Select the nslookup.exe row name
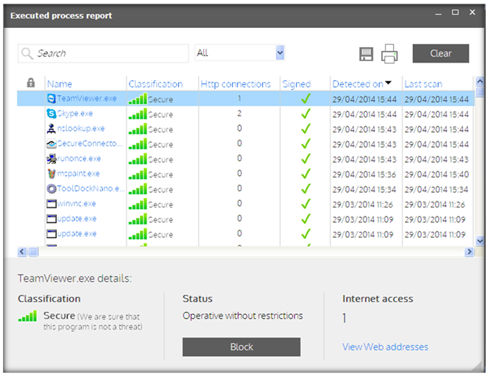Viewport: 488px width, 376px height. (x=81, y=129)
